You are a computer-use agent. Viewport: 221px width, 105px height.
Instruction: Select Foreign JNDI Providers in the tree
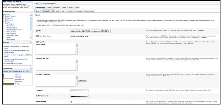[x=14, y=30]
